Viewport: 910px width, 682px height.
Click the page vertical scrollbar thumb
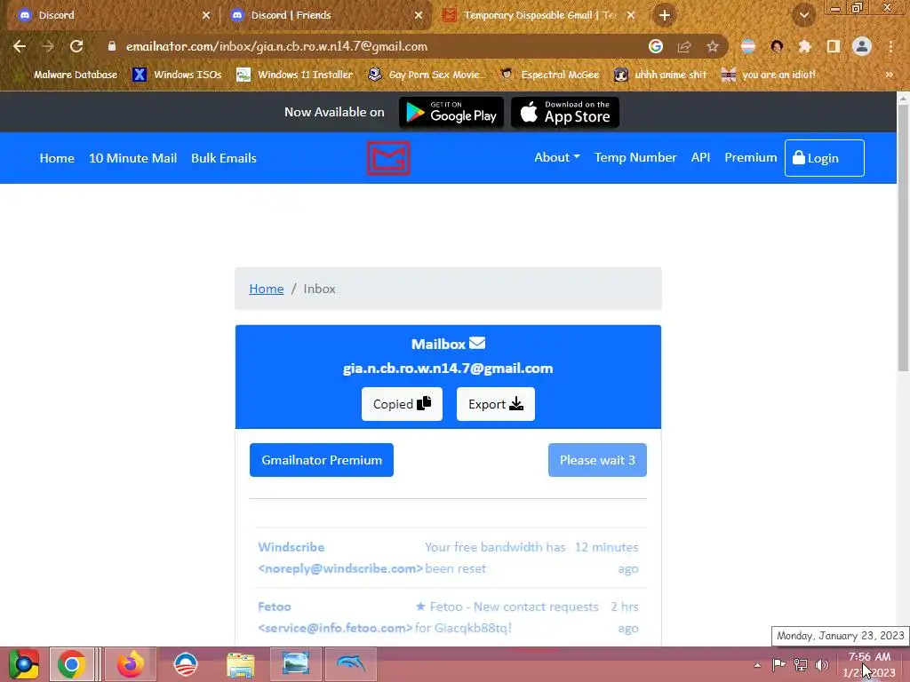tap(903, 238)
